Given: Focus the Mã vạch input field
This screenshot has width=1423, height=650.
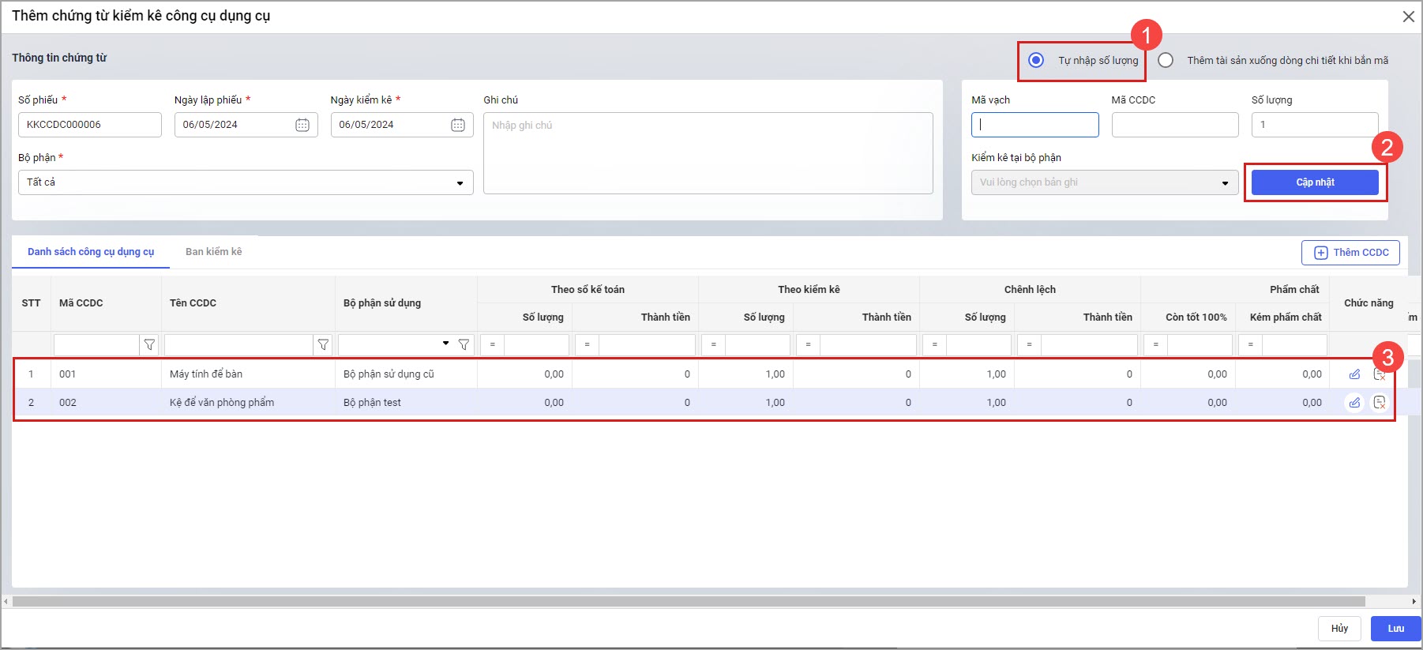Looking at the screenshot, I should pyautogui.click(x=1034, y=125).
